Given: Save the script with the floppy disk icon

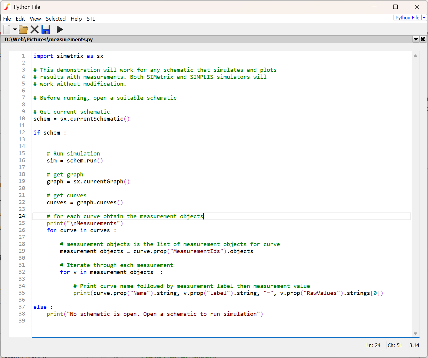Looking at the screenshot, I should (x=46, y=29).
